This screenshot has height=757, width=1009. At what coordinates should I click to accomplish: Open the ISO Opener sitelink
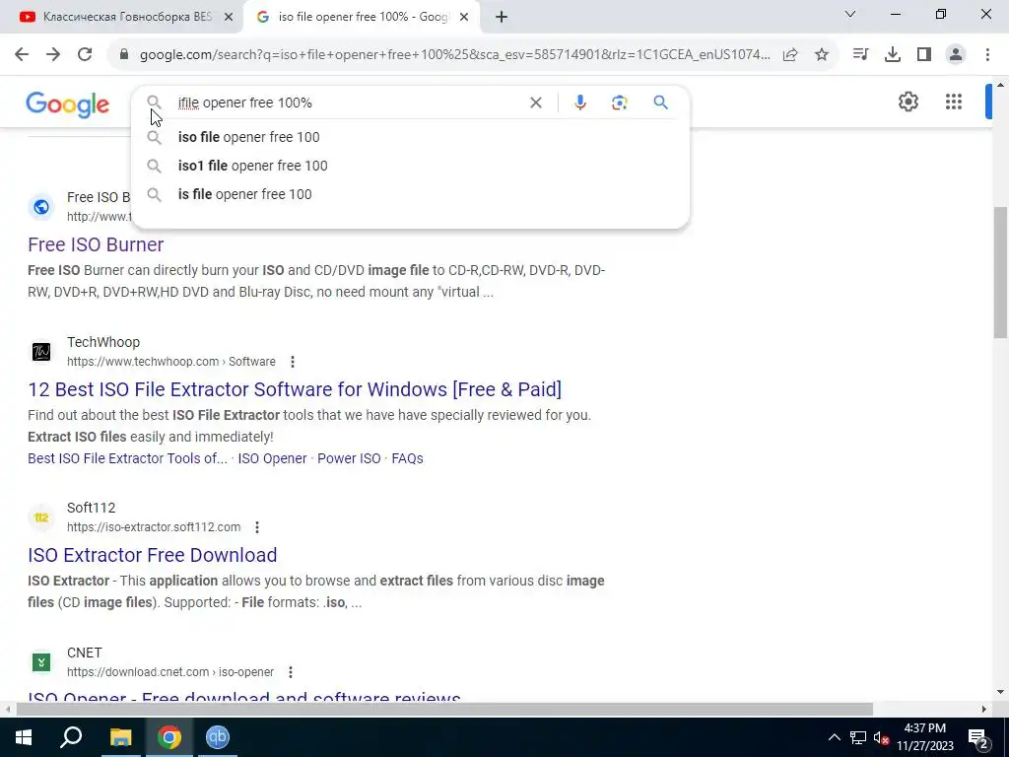tap(272, 458)
